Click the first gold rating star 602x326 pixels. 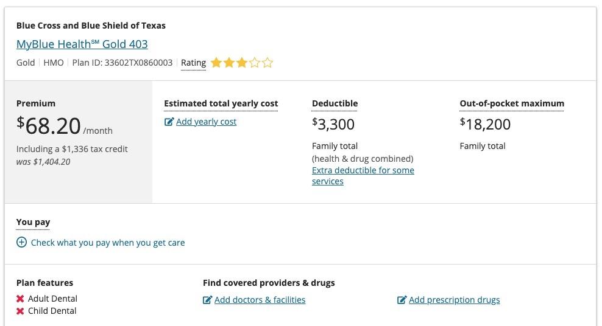[216, 63]
